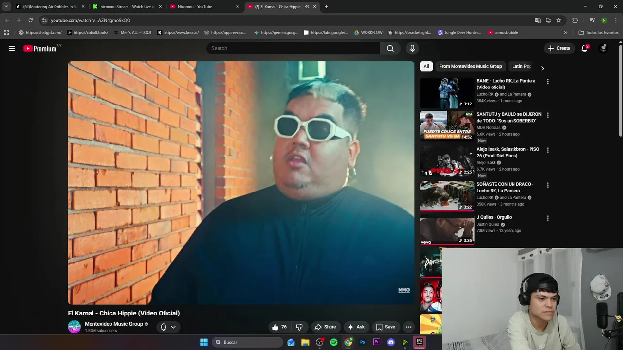The width and height of the screenshot is (623, 350).
Task: Click the Create button
Action: coord(559,48)
